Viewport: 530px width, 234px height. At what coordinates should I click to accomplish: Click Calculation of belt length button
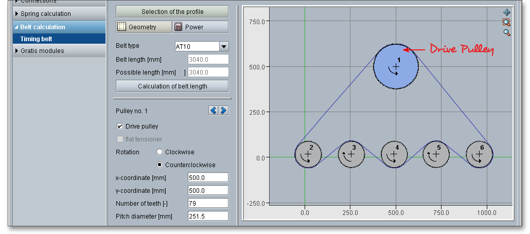(x=172, y=86)
